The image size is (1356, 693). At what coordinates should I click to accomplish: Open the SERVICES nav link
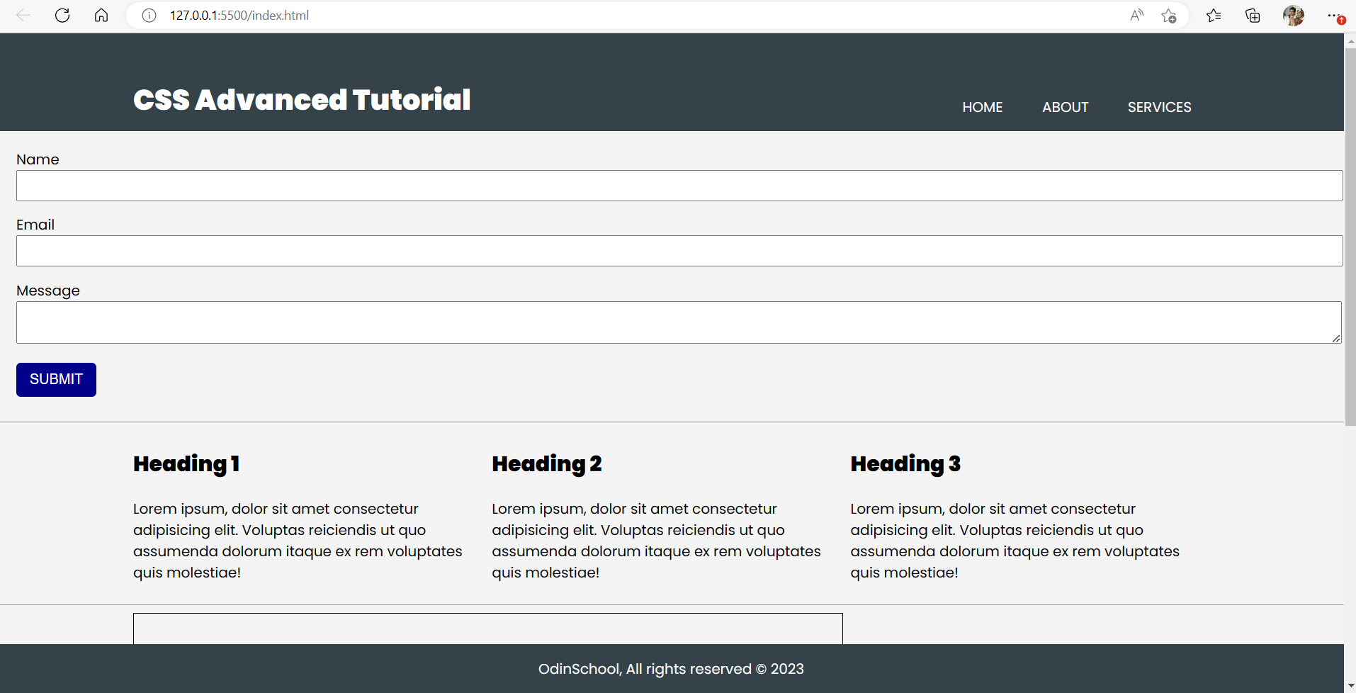(1159, 107)
